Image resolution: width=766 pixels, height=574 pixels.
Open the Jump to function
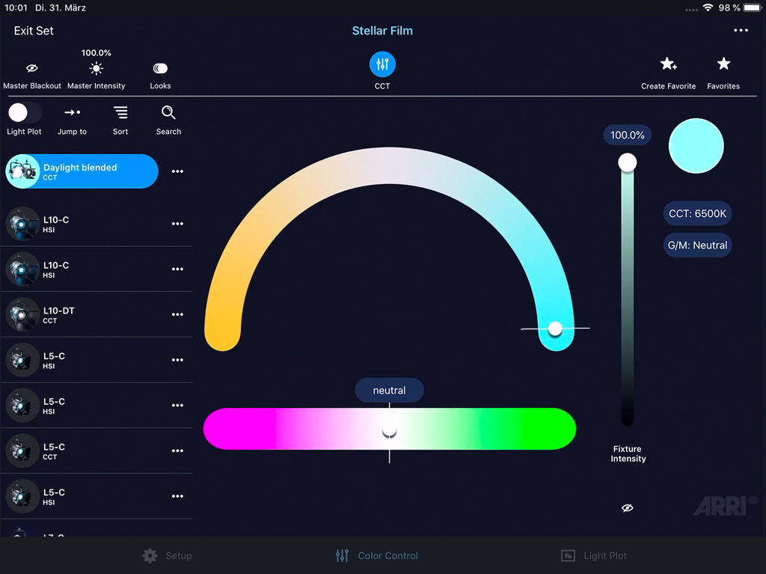coord(73,112)
